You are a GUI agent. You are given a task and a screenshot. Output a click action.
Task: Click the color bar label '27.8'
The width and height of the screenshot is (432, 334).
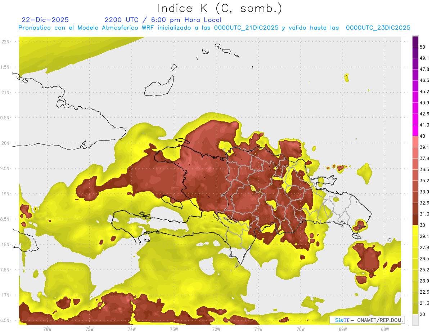pos(424,247)
